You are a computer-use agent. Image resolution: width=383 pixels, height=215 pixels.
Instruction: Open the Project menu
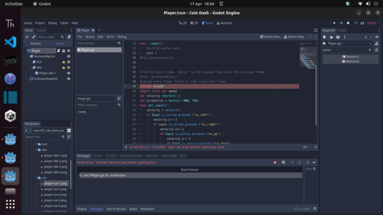coord(40,23)
